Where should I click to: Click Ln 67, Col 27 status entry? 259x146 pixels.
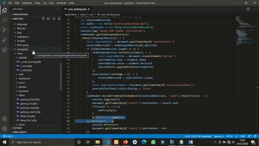[198, 136]
